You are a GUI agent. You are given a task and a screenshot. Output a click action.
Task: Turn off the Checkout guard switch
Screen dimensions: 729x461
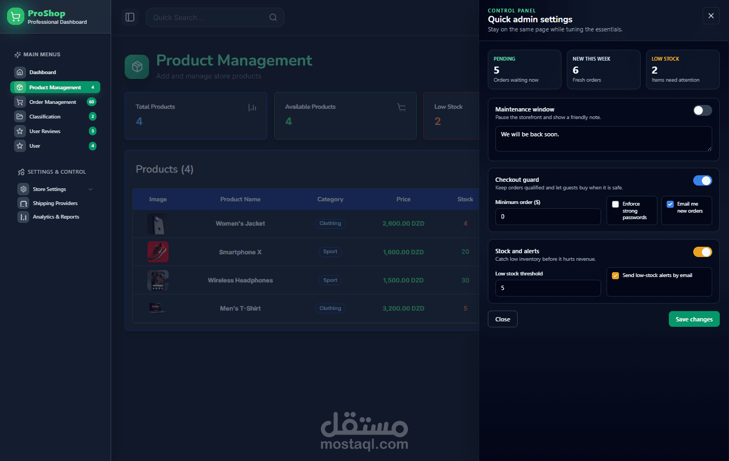click(702, 181)
